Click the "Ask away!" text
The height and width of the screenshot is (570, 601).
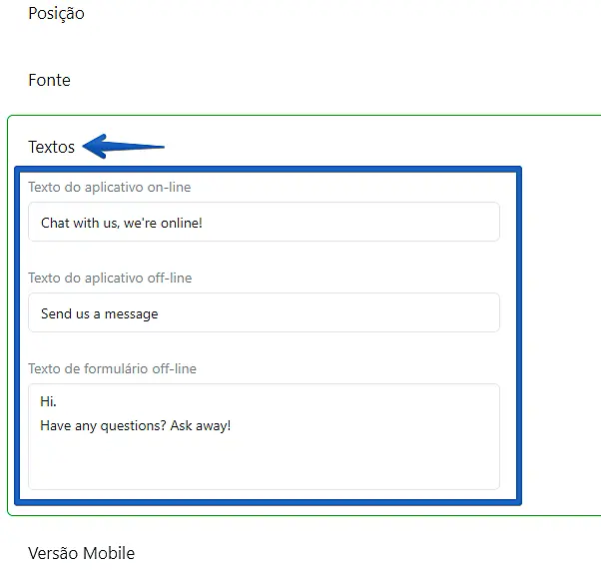[206, 425]
